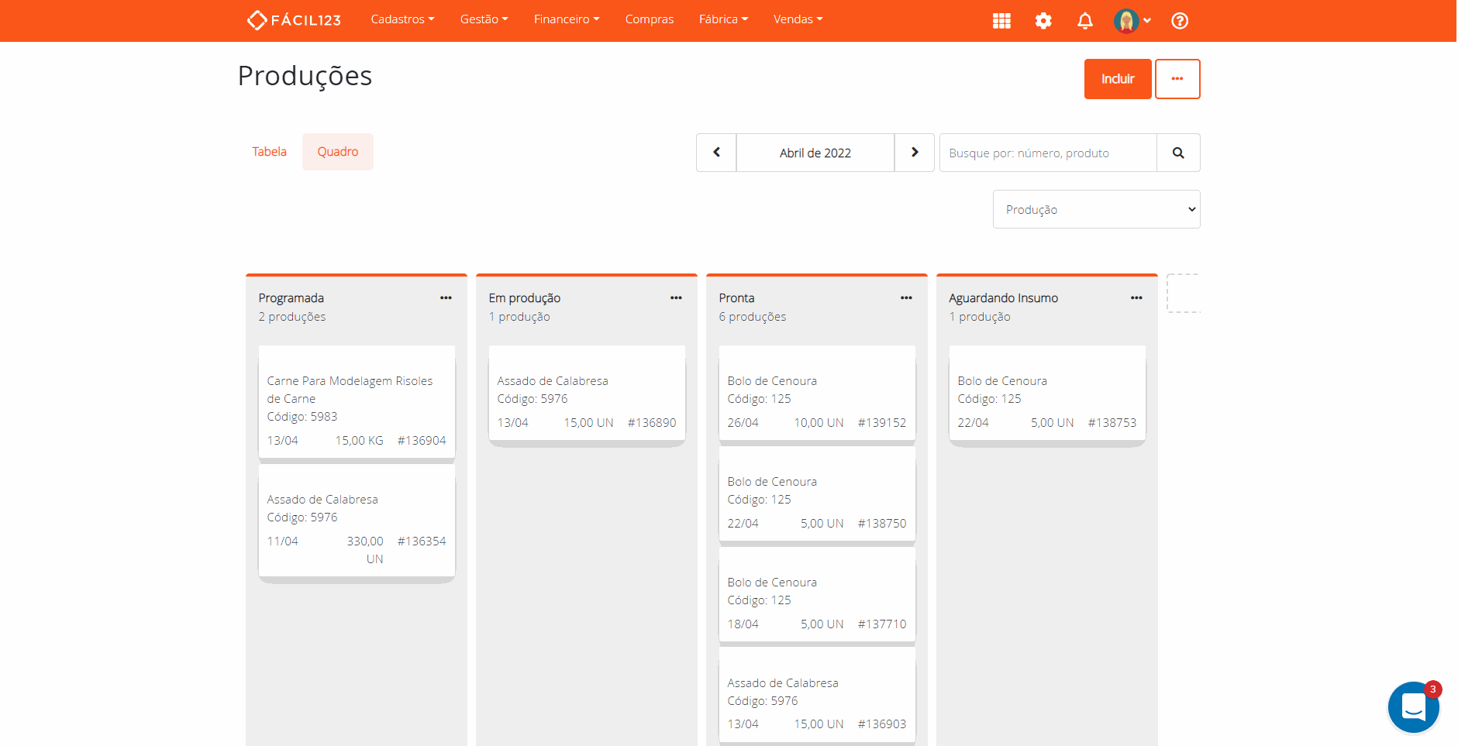Screen dimensions: 1458x746
Task: Click the search magnifier icon
Action: click(1178, 153)
